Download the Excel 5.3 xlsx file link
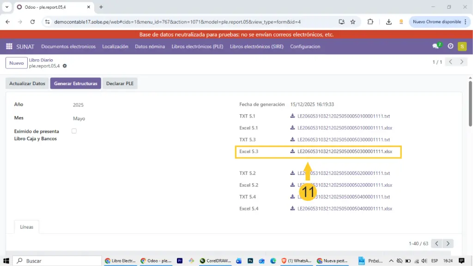The image size is (473, 266). (345, 151)
